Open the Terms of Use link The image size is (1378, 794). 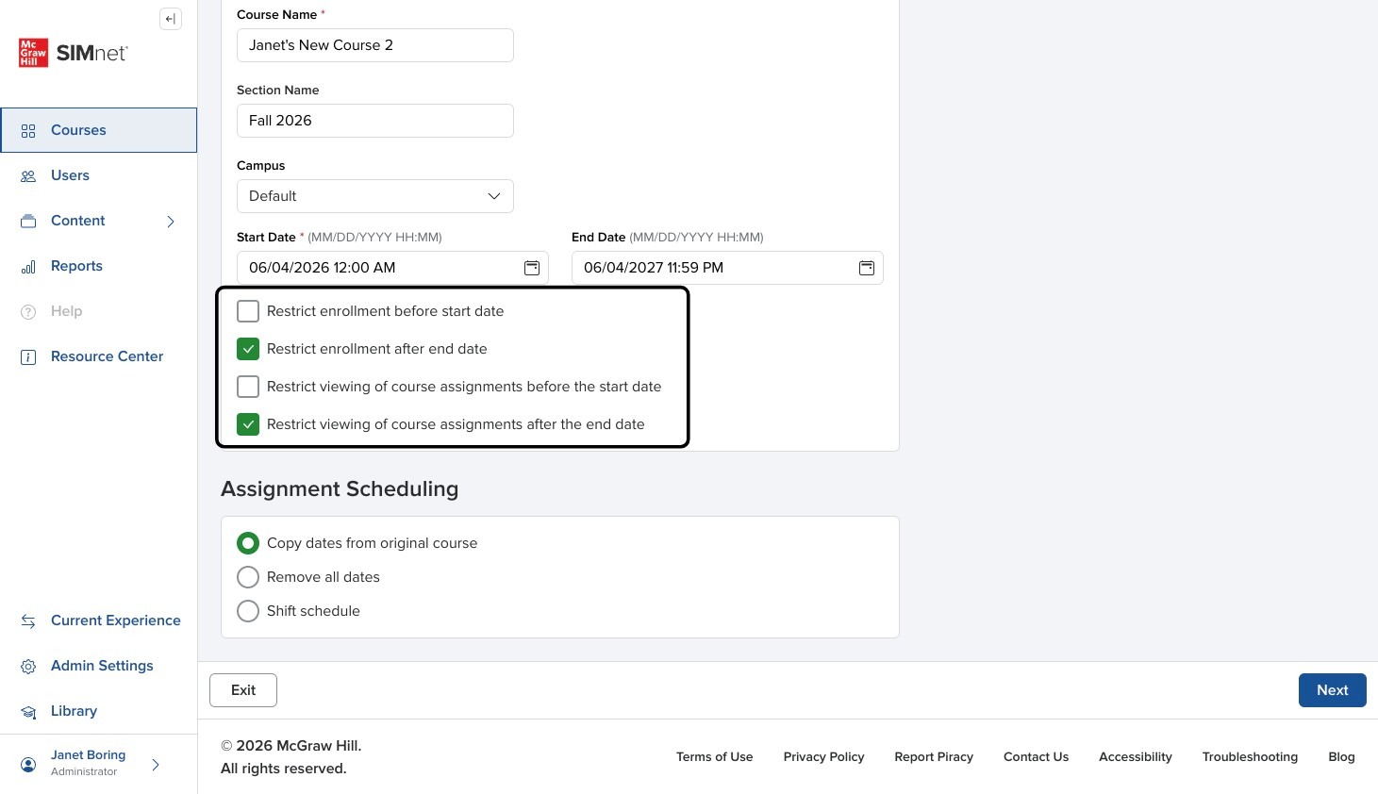[x=715, y=757]
